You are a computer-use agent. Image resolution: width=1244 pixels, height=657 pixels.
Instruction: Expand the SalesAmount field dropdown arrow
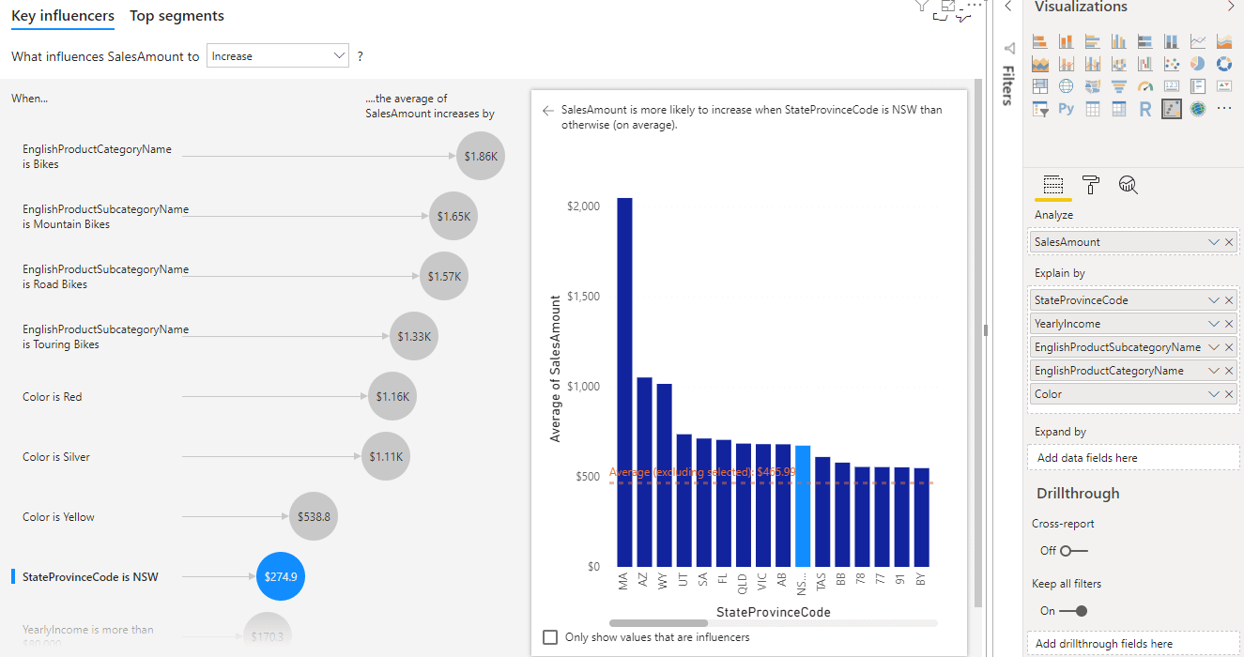[x=1213, y=242]
